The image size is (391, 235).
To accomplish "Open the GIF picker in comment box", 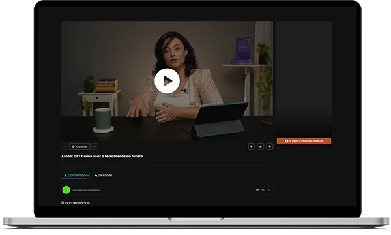I will pyautogui.click(x=257, y=190).
